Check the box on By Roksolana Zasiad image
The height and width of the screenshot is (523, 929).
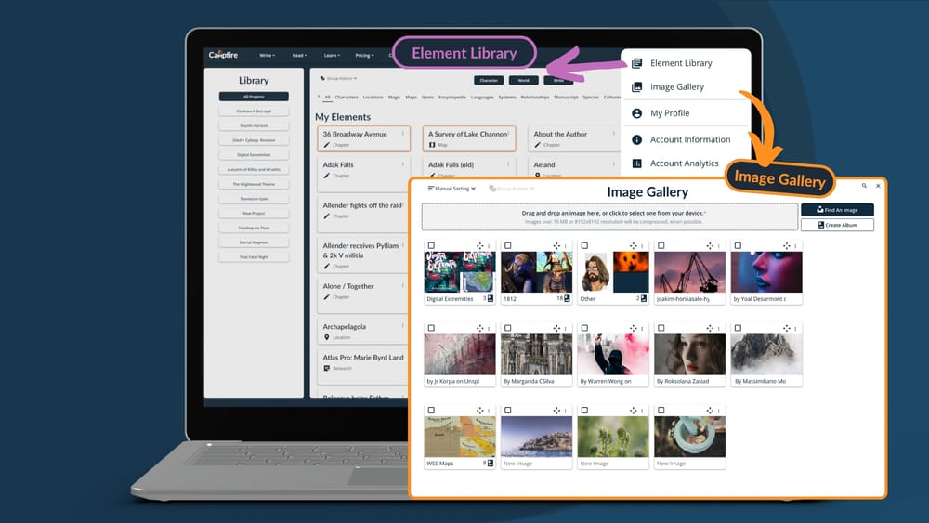click(x=661, y=328)
